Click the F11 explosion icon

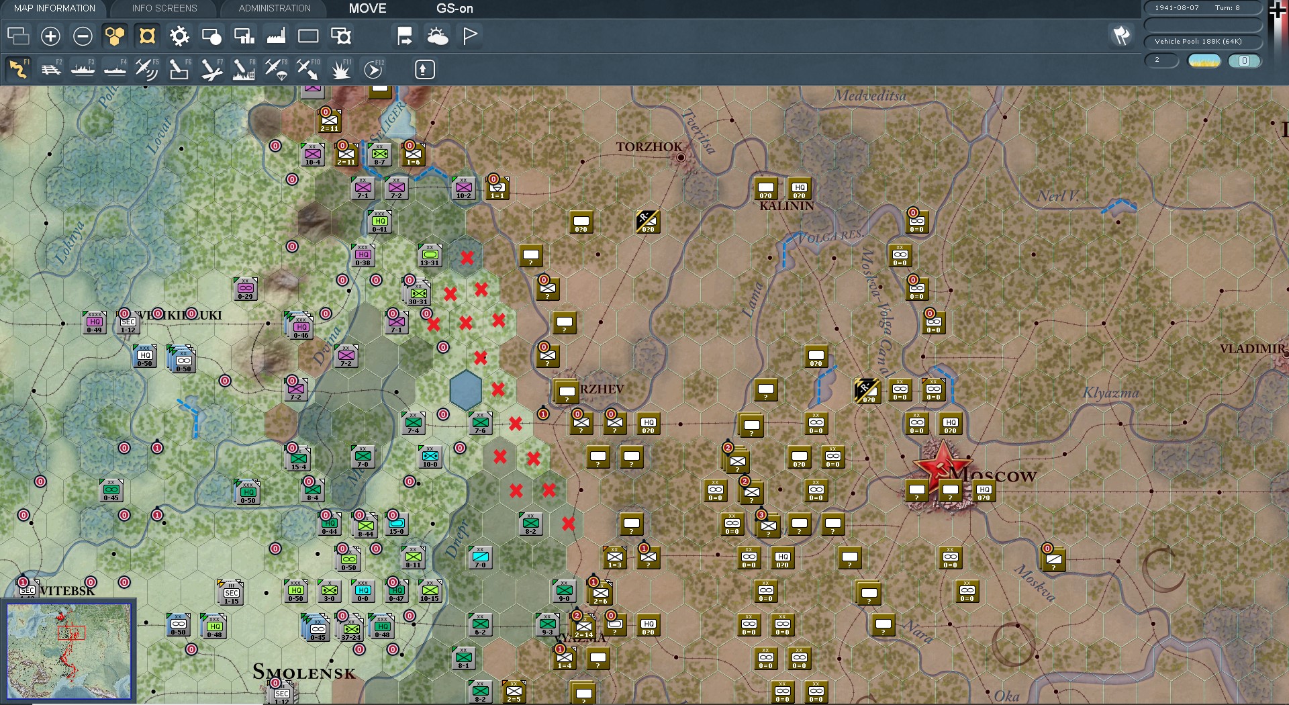click(x=340, y=69)
